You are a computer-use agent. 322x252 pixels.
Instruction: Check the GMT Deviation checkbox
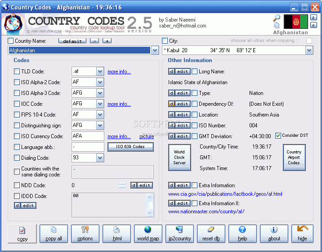[194, 136]
